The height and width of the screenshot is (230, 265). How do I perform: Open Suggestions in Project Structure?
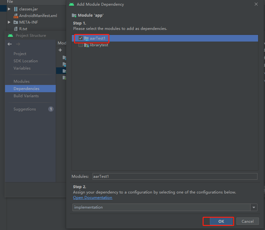coord(25,109)
